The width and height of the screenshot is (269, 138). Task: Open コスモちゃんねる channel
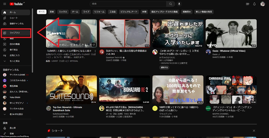[16, 81]
